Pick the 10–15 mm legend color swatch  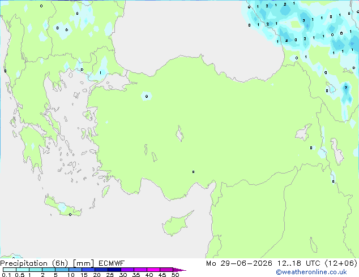(75, 270)
